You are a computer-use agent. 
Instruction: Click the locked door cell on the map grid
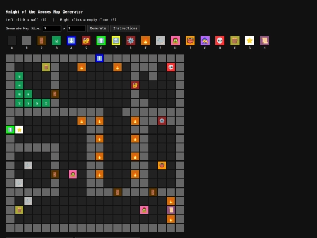click(135, 85)
